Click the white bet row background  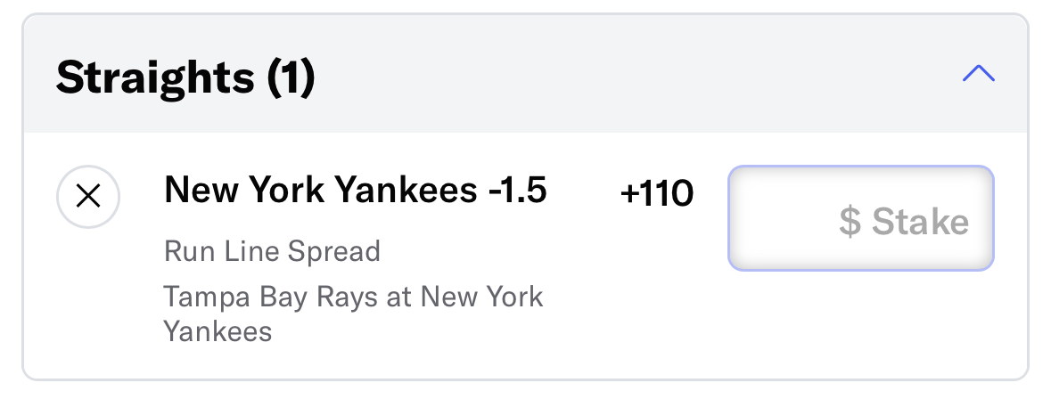[x=526, y=256]
